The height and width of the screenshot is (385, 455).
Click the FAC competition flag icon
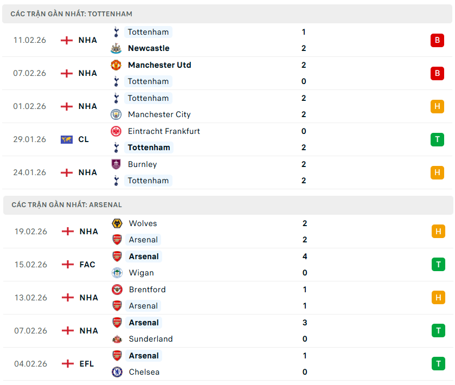pos(67,265)
